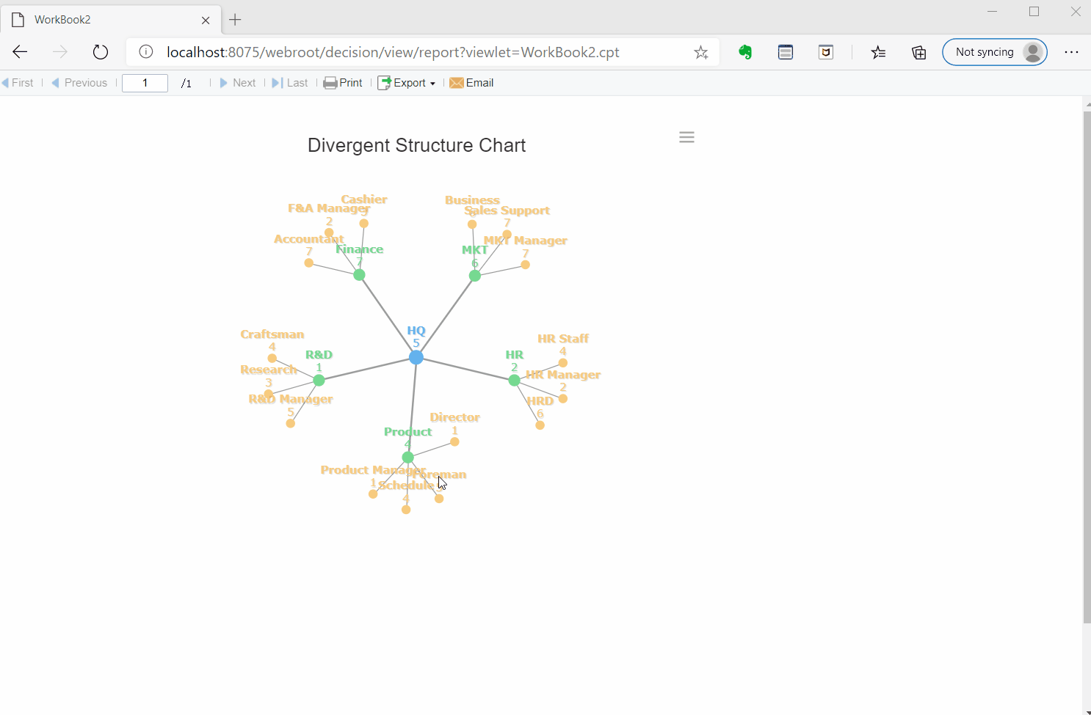Open a new browser tab
The image size is (1091, 715).
[235, 20]
